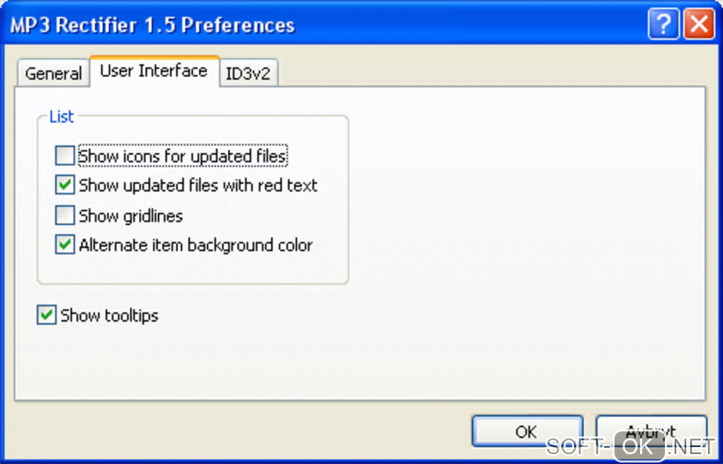Click the question mark help button
The image size is (723, 464).
[663, 26]
